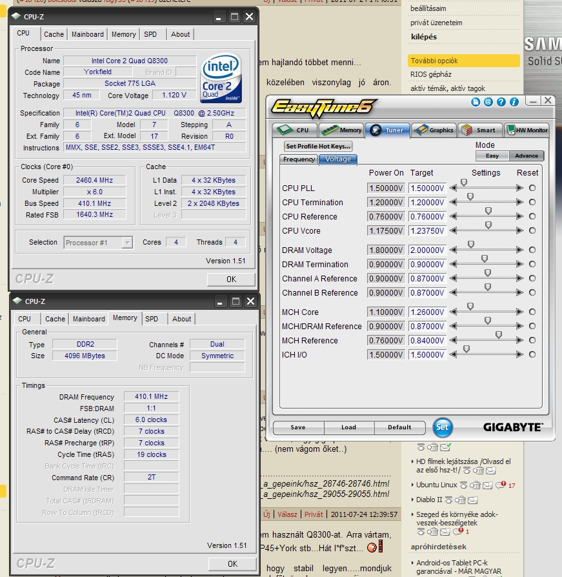The width and height of the screenshot is (562, 577).
Task: Click the new-comments bubble icon beside Ubuntu Linux
Action: (501, 485)
